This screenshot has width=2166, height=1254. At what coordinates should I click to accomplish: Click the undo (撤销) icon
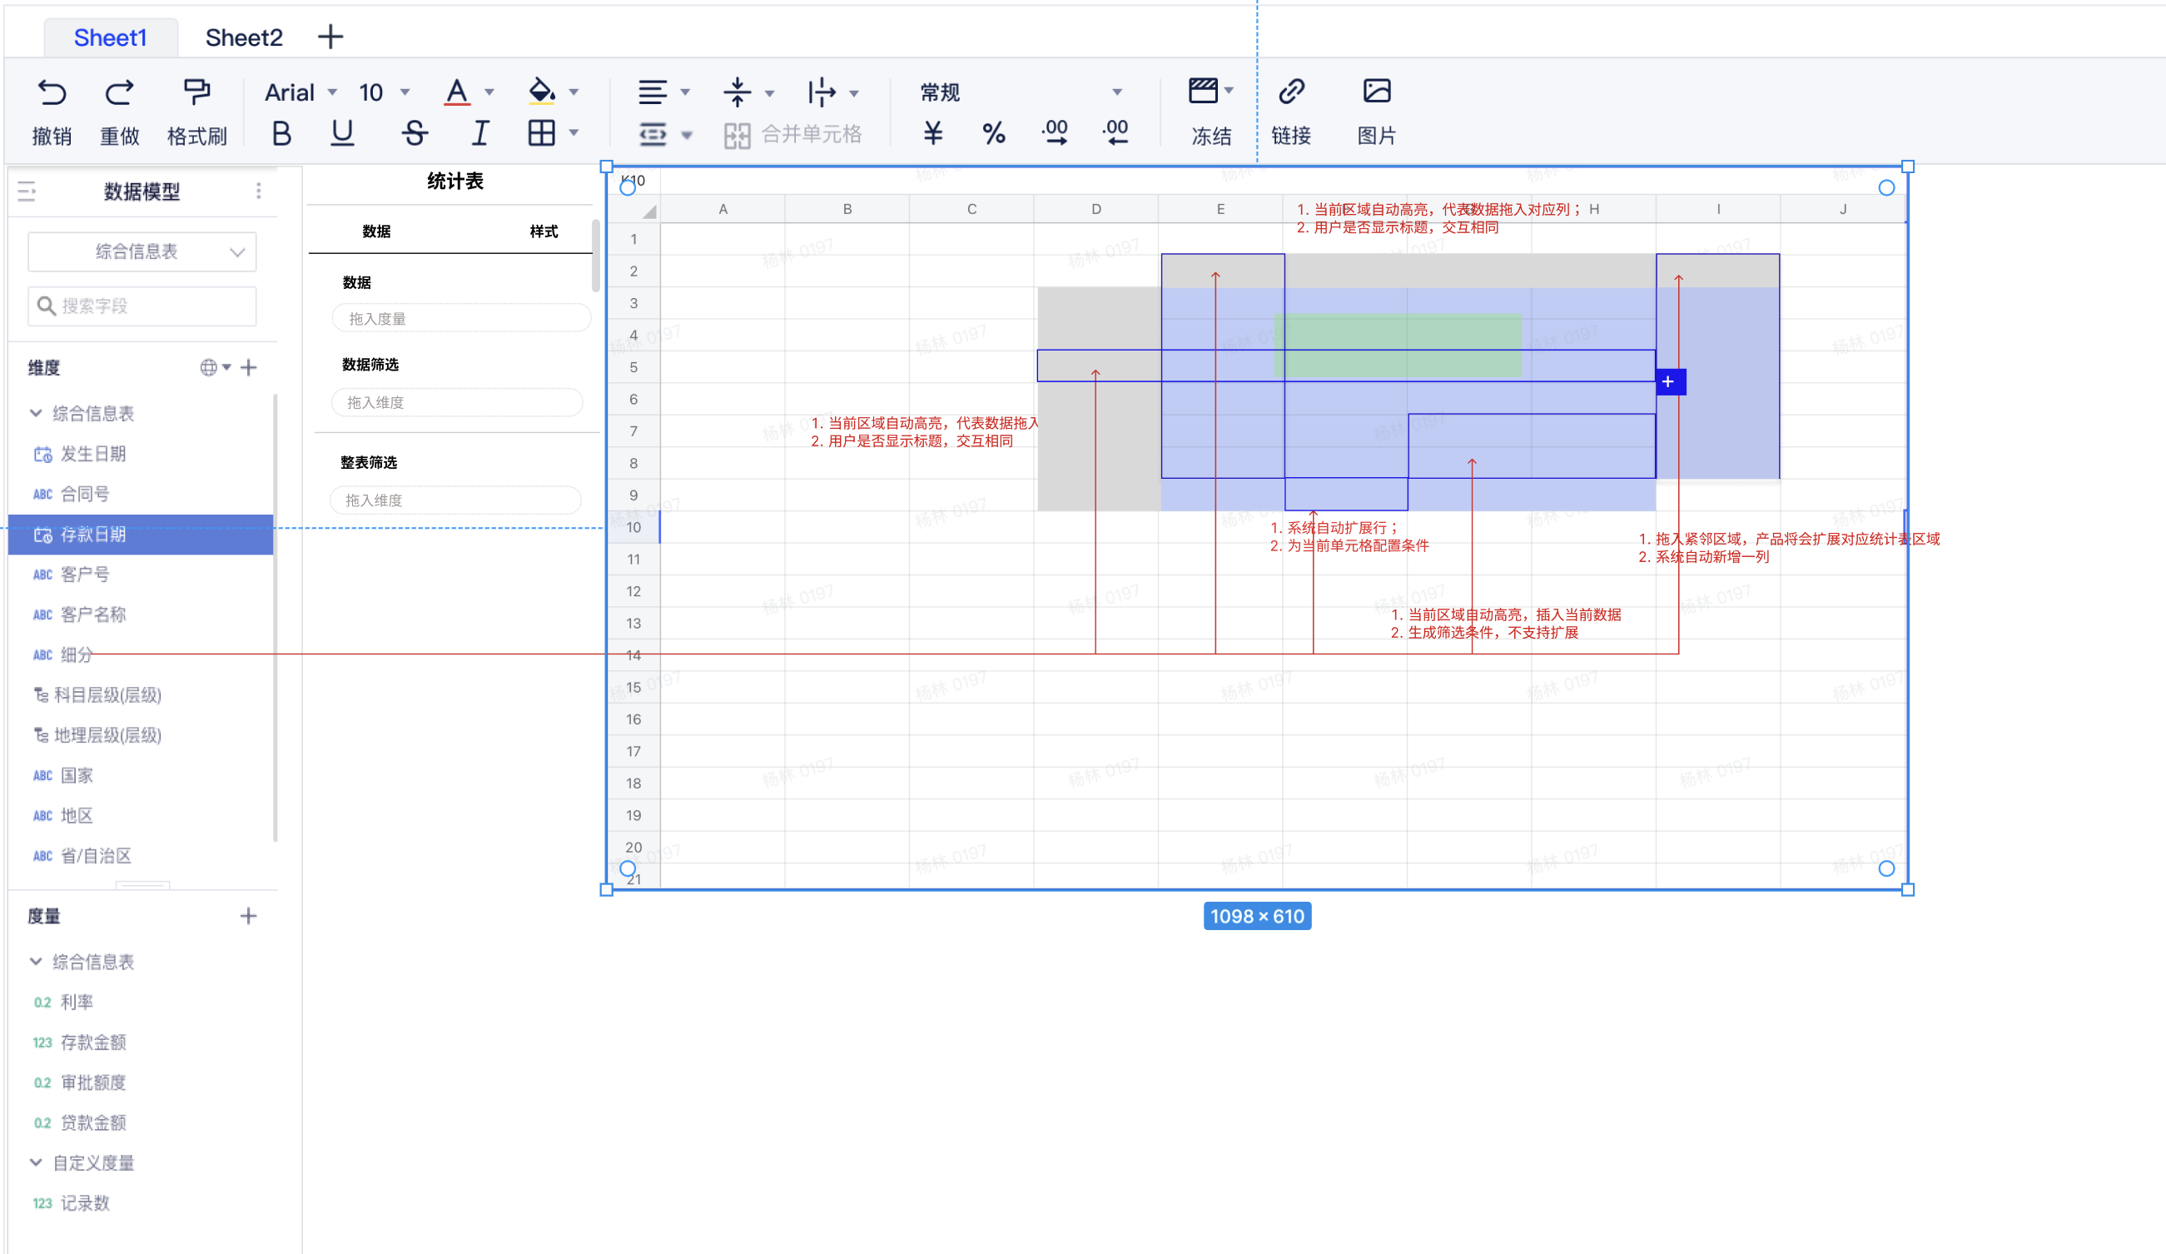pos(52,92)
